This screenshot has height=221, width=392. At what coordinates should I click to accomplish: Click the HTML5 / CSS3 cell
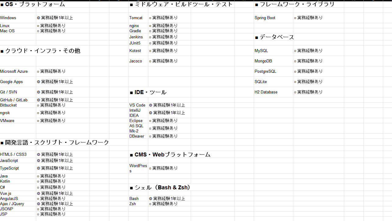tap(18, 155)
